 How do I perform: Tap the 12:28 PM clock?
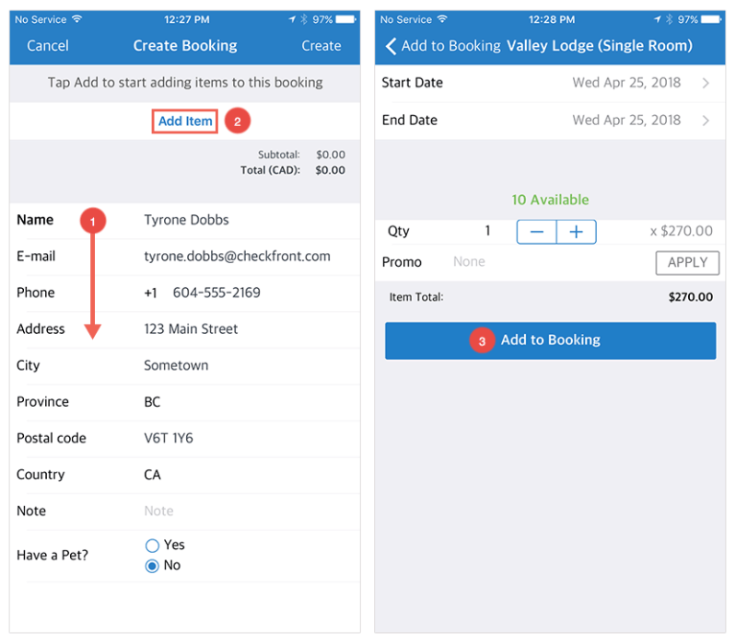(552, 19)
